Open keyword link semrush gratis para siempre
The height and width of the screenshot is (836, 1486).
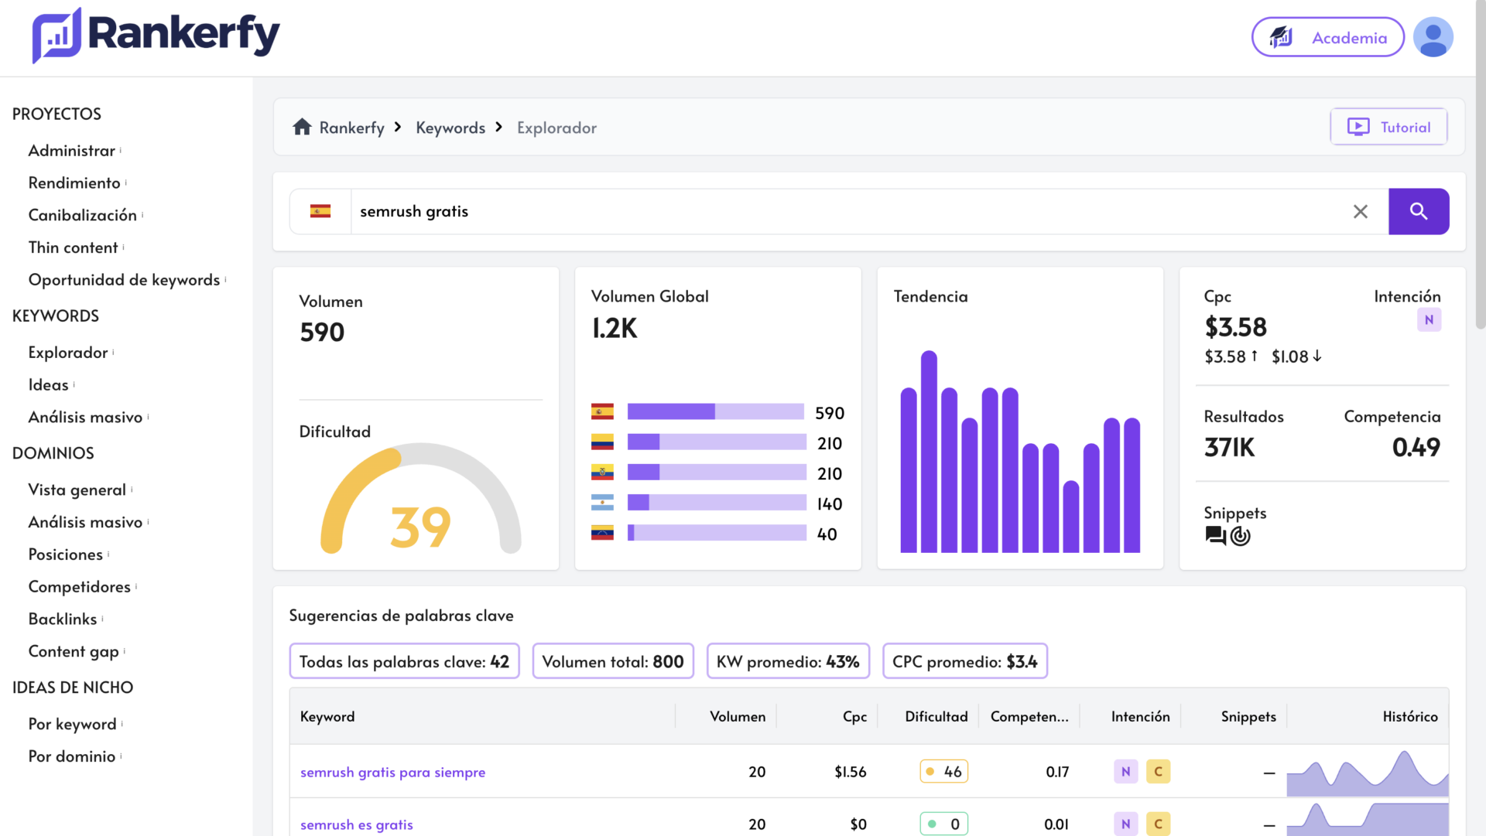click(x=392, y=772)
